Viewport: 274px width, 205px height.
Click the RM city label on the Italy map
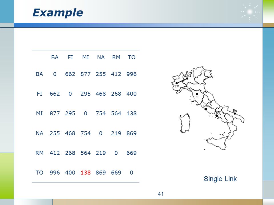[x=206, y=106]
